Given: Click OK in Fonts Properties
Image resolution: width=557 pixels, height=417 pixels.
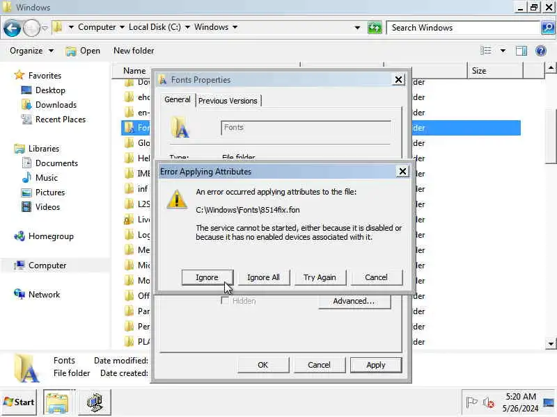Looking at the screenshot, I should 263,365.
